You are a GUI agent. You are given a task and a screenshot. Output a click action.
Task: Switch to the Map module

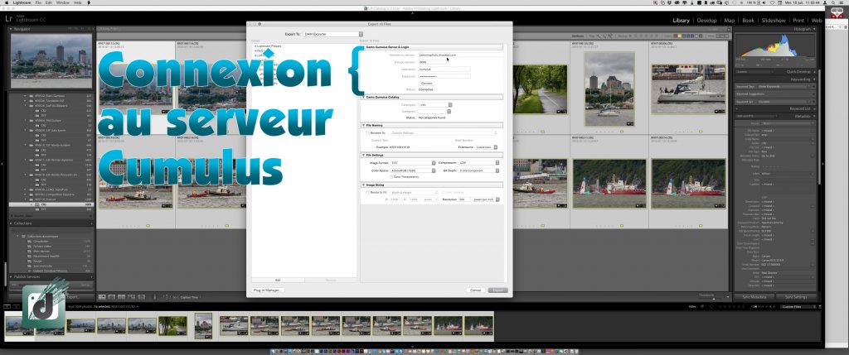coord(730,21)
